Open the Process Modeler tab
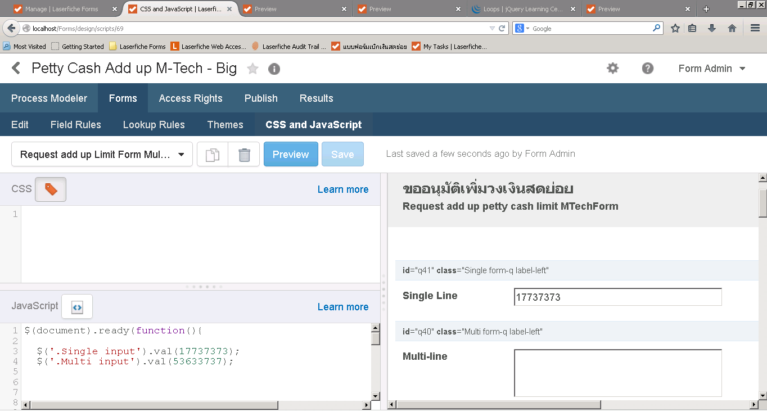 point(49,98)
